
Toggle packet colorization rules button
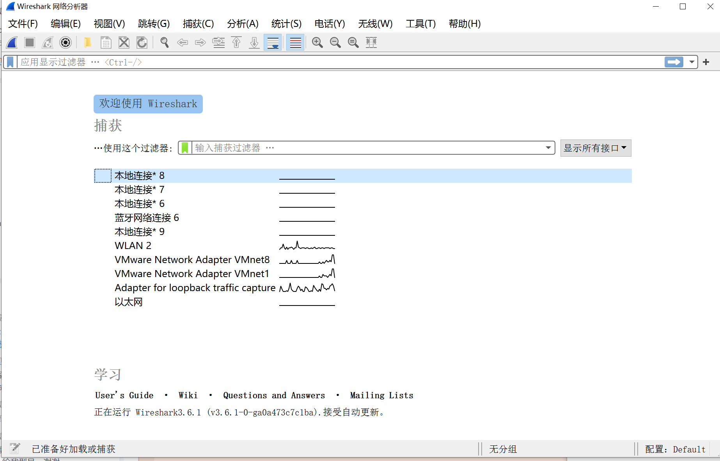point(295,42)
